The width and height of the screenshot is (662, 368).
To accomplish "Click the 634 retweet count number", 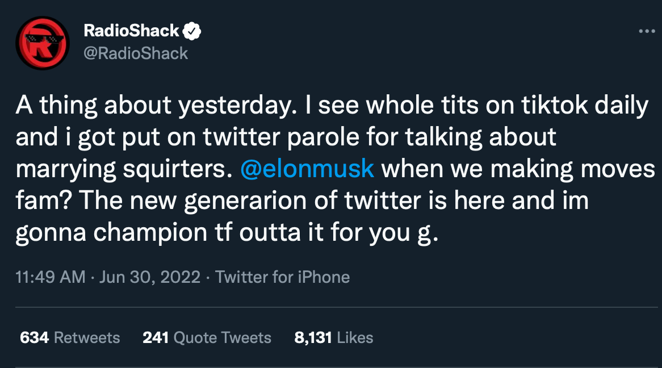I will click(32, 337).
